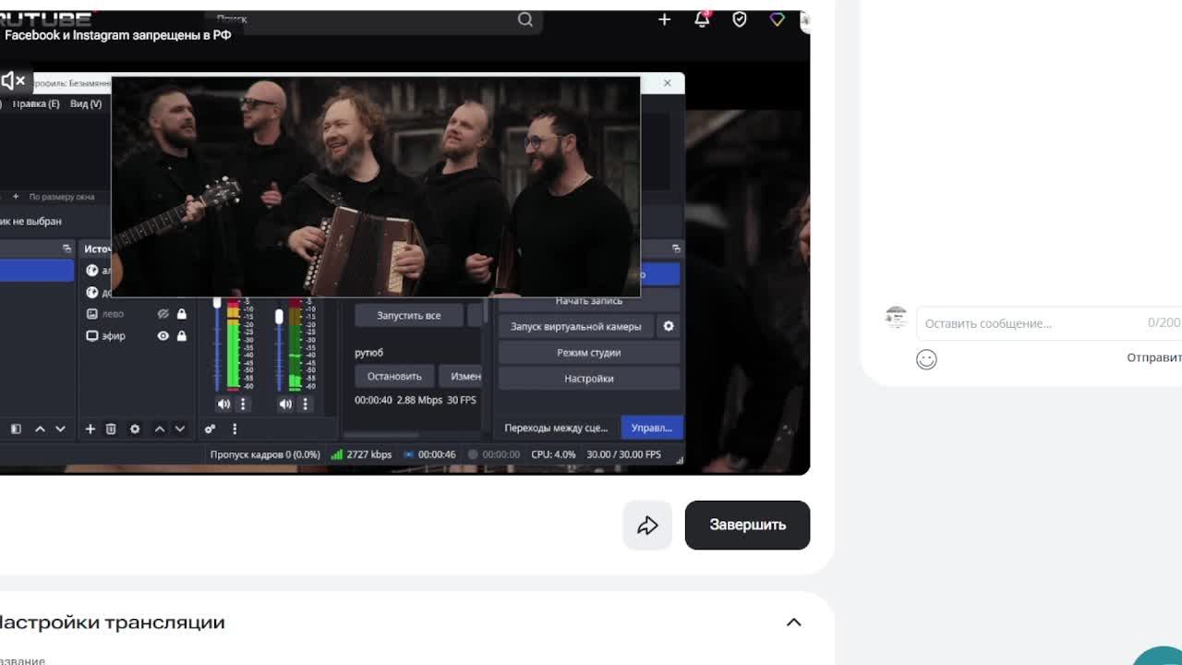Click the CPU: 4.0% status text
Viewport: 1182px width, 665px height.
(553, 454)
